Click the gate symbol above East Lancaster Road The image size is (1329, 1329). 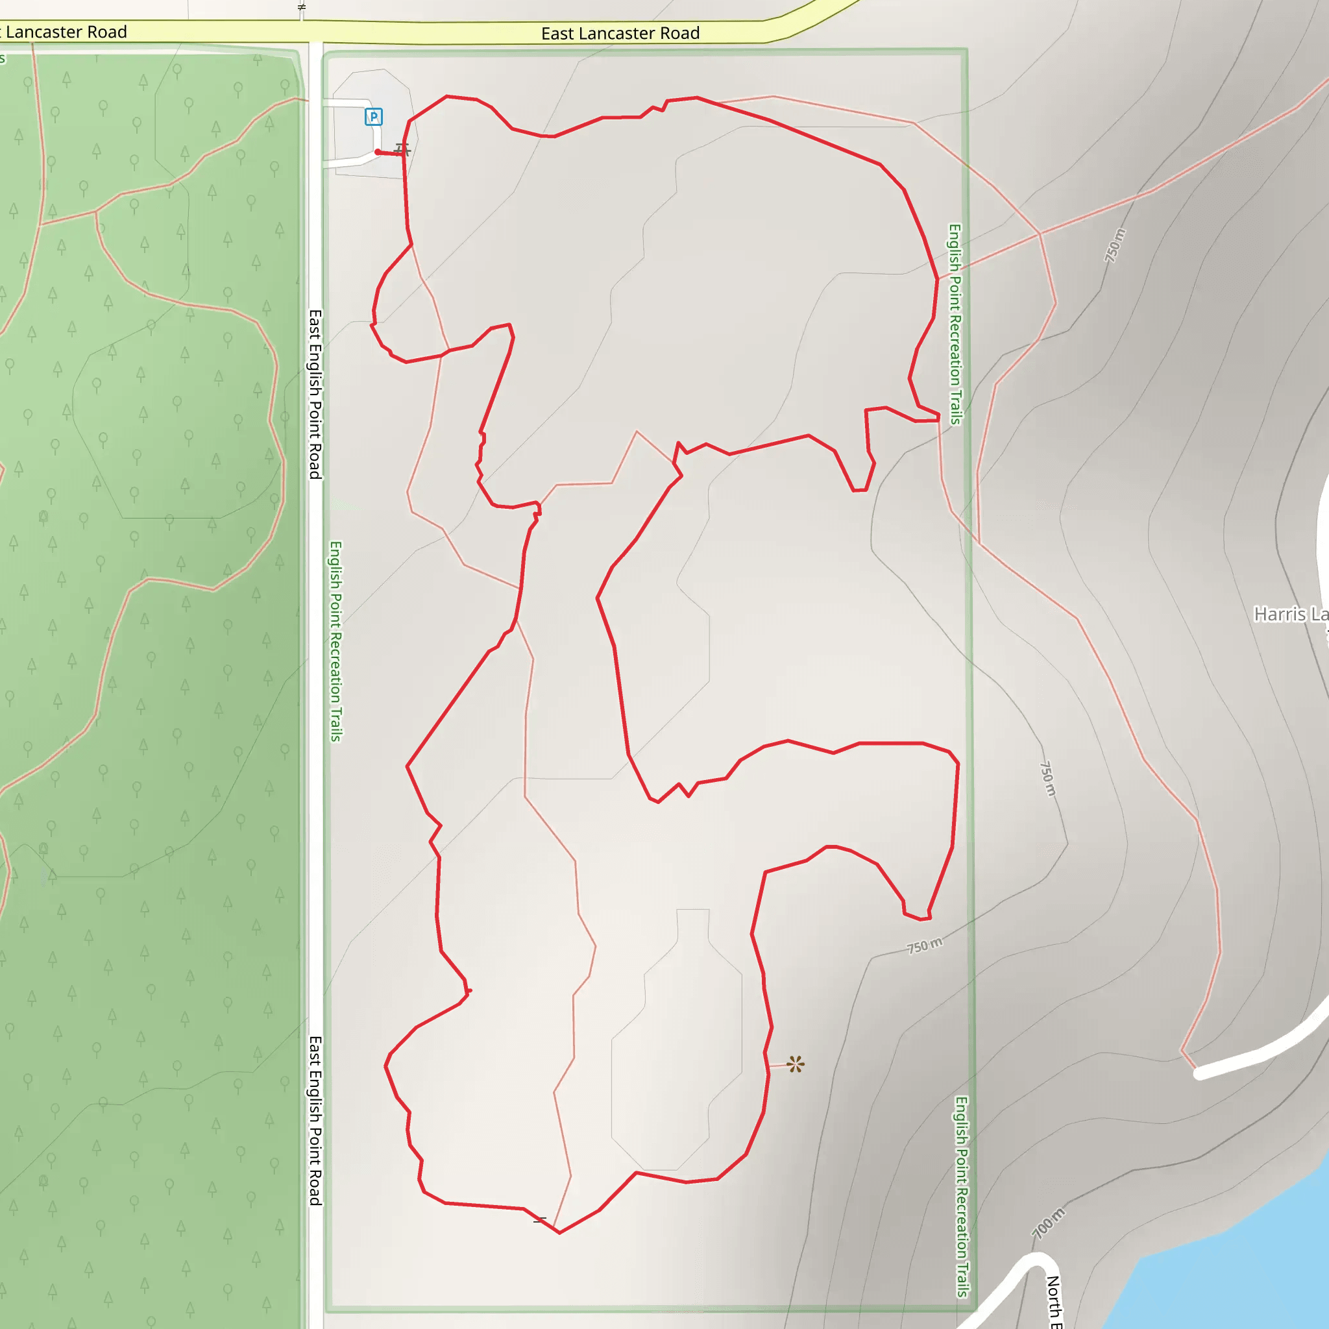302,7
